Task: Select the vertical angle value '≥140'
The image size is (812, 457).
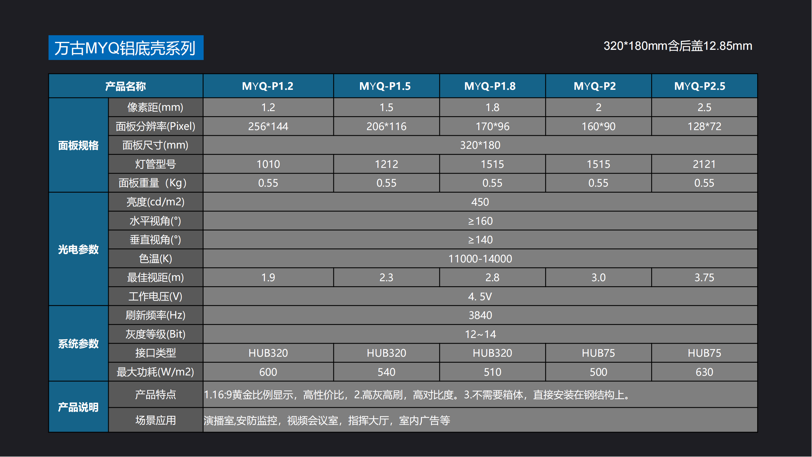Action: (480, 240)
